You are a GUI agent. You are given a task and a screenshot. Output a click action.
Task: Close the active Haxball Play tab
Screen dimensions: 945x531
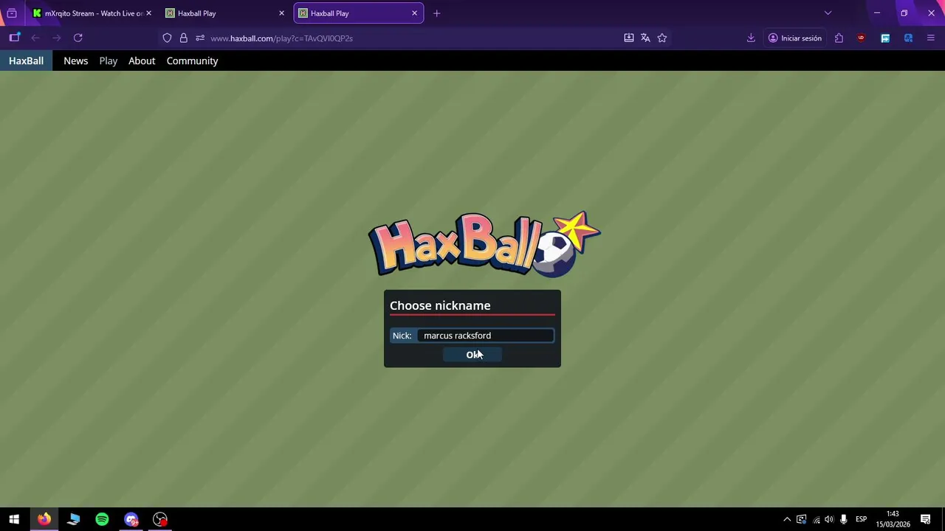[414, 13]
